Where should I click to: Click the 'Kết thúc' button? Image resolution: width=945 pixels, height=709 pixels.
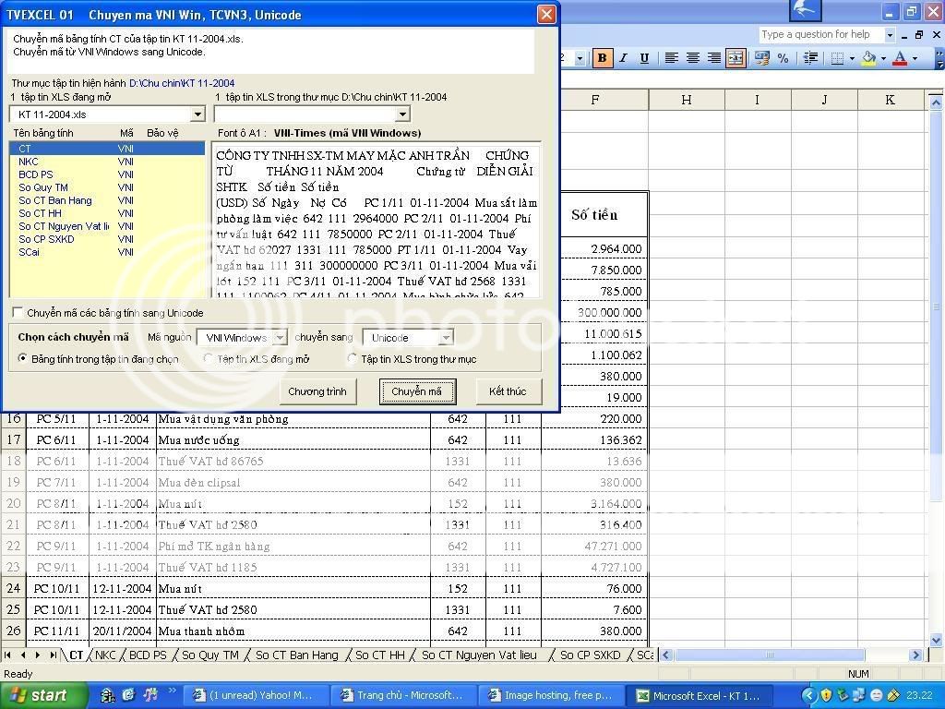[x=508, y=391]
